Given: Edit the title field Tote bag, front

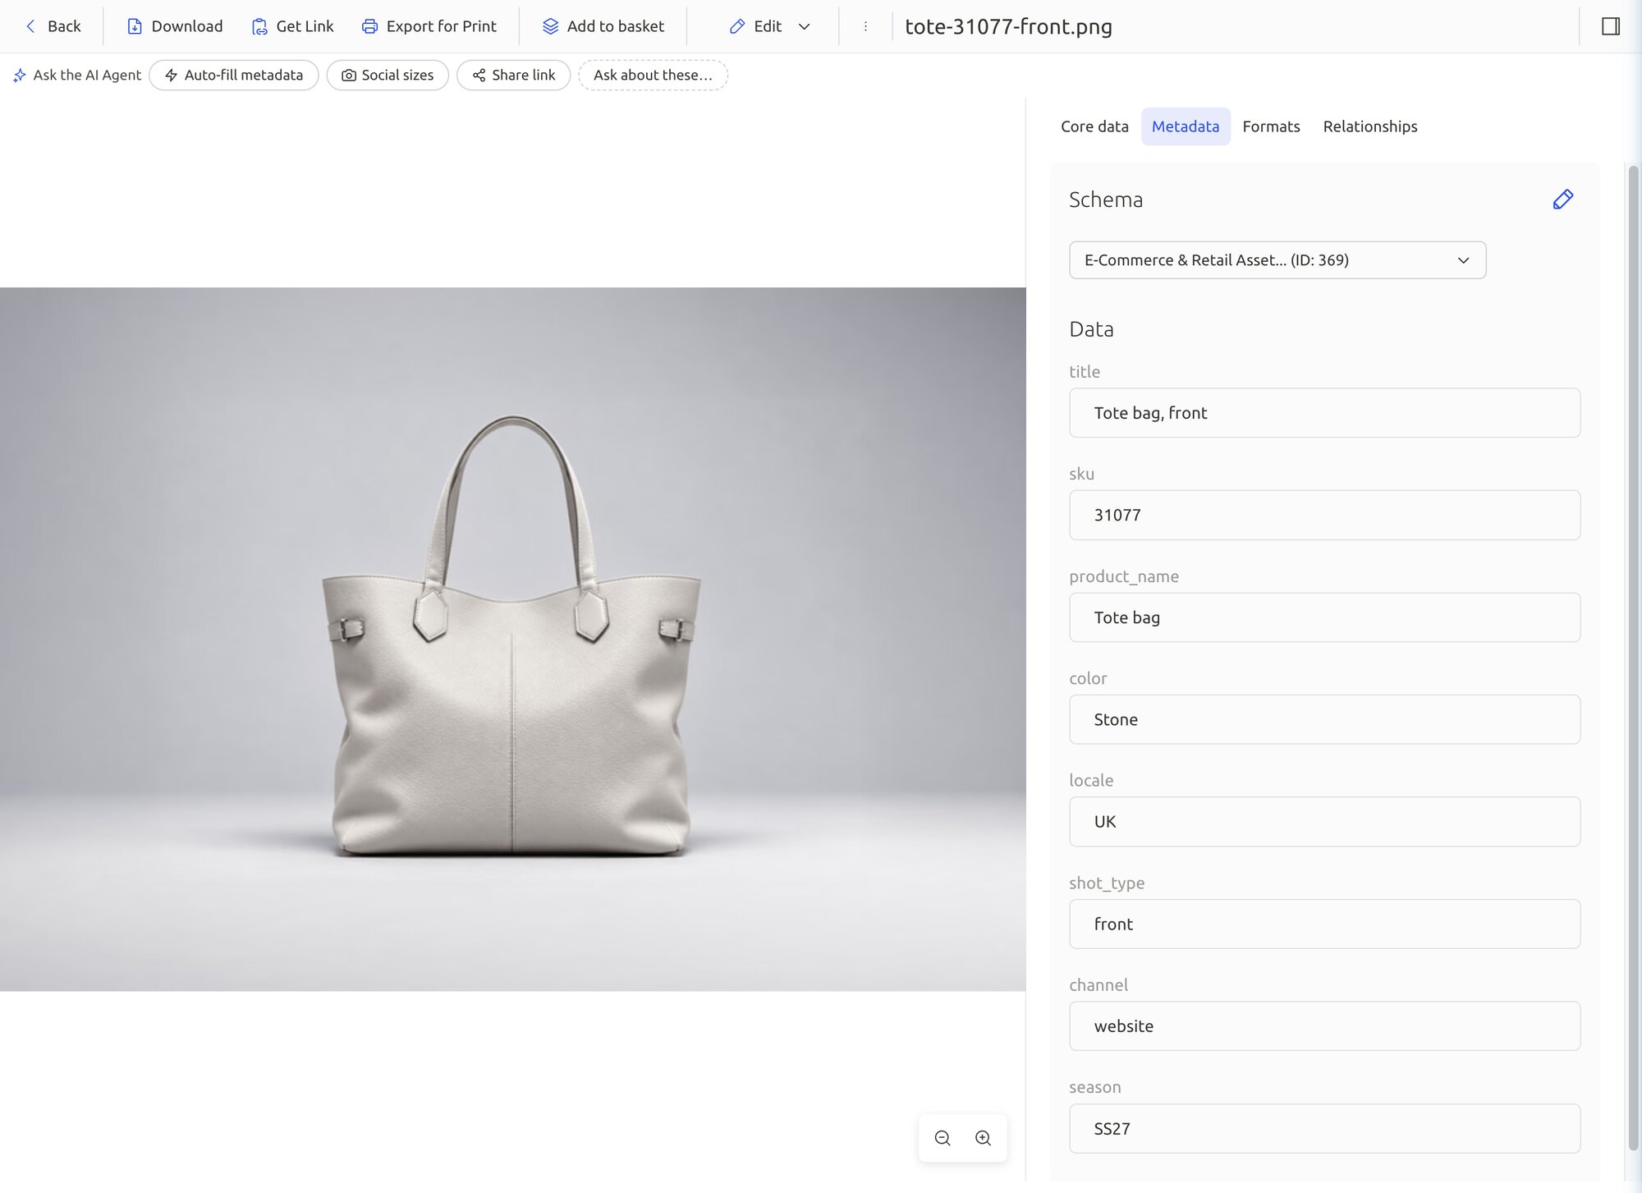Looking at the screenshot, I should point(1324,413).
